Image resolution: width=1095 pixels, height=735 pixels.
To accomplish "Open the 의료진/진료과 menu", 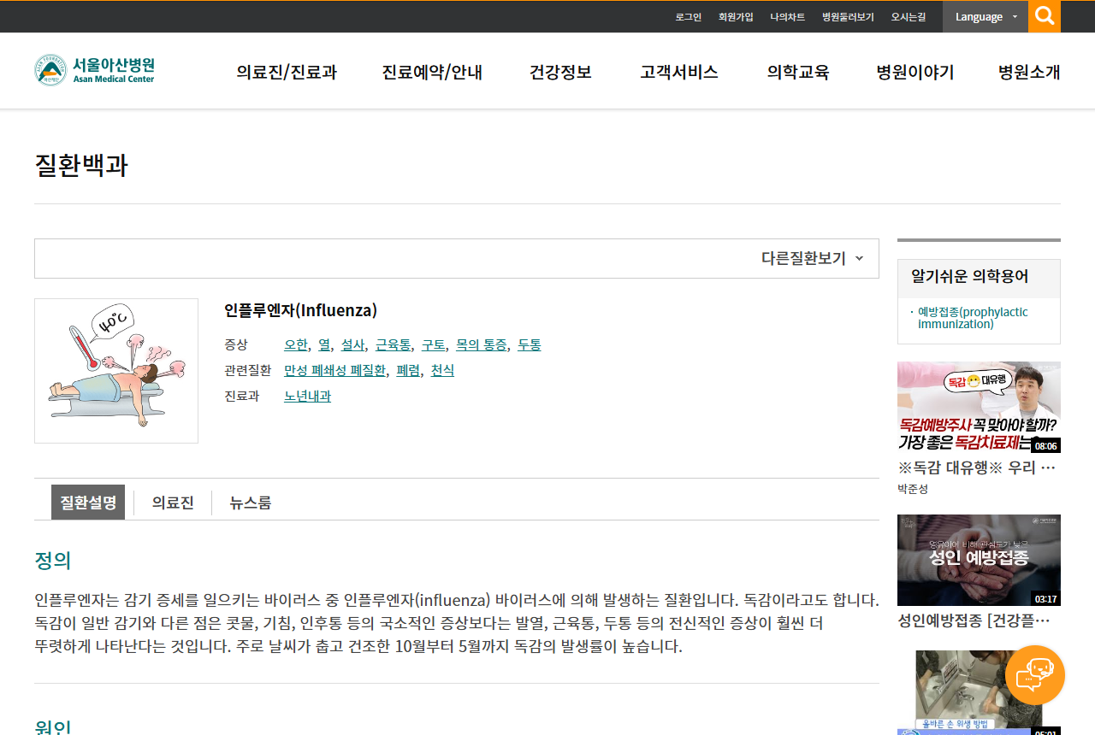I will (x=287, y=72).
